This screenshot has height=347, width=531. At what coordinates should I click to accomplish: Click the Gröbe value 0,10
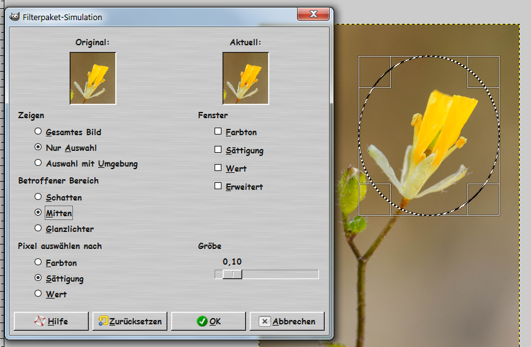point(232,262)
